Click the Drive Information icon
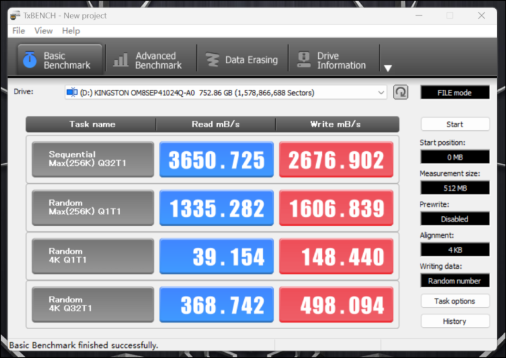 point(304,60)
